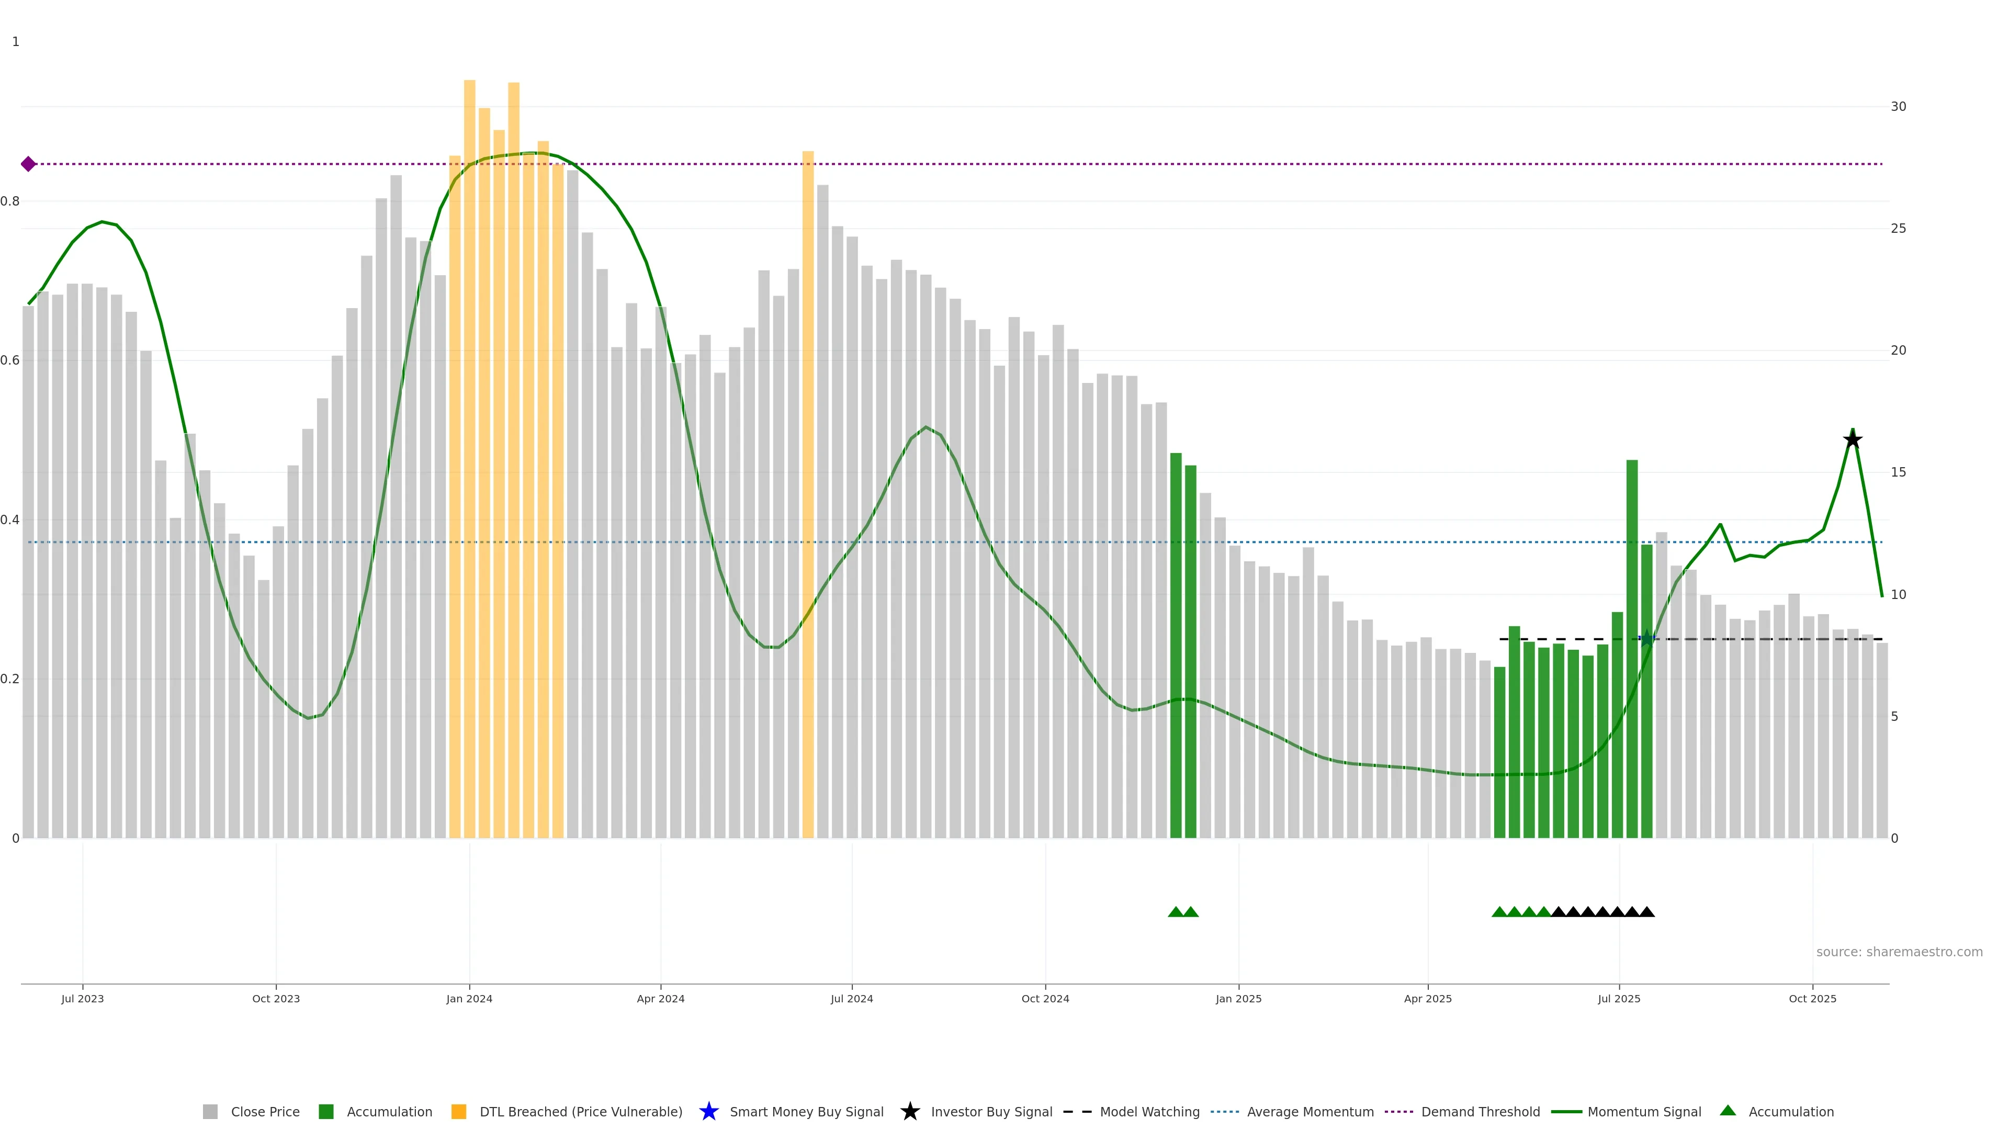Click the black Investor Buy Signal star on chart
Viewport: 2009px width, 1130px height.
1852,440
